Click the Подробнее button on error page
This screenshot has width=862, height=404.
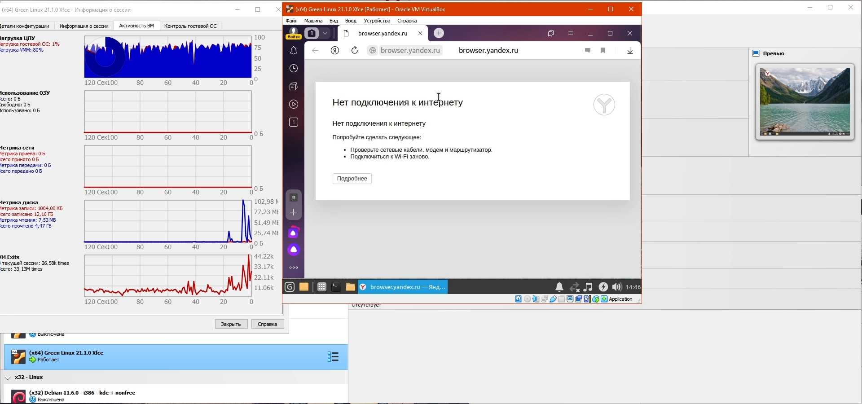(352, 179)
